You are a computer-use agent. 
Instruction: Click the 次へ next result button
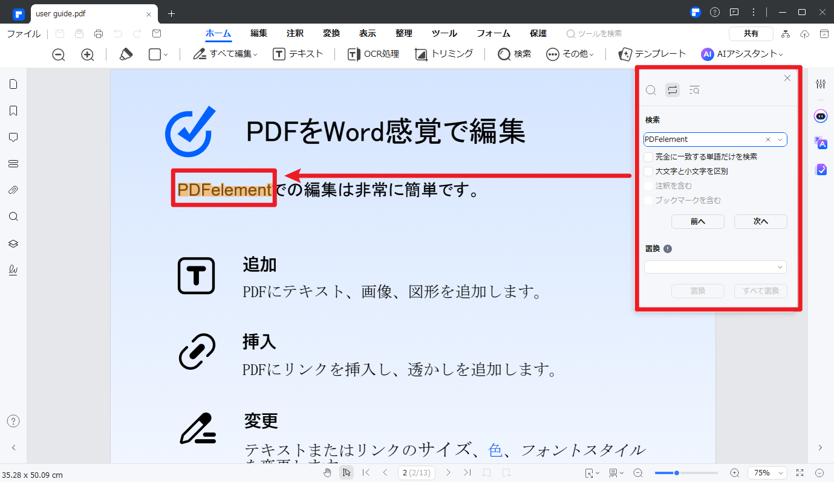pyautogui.click(x=761, y=222)
